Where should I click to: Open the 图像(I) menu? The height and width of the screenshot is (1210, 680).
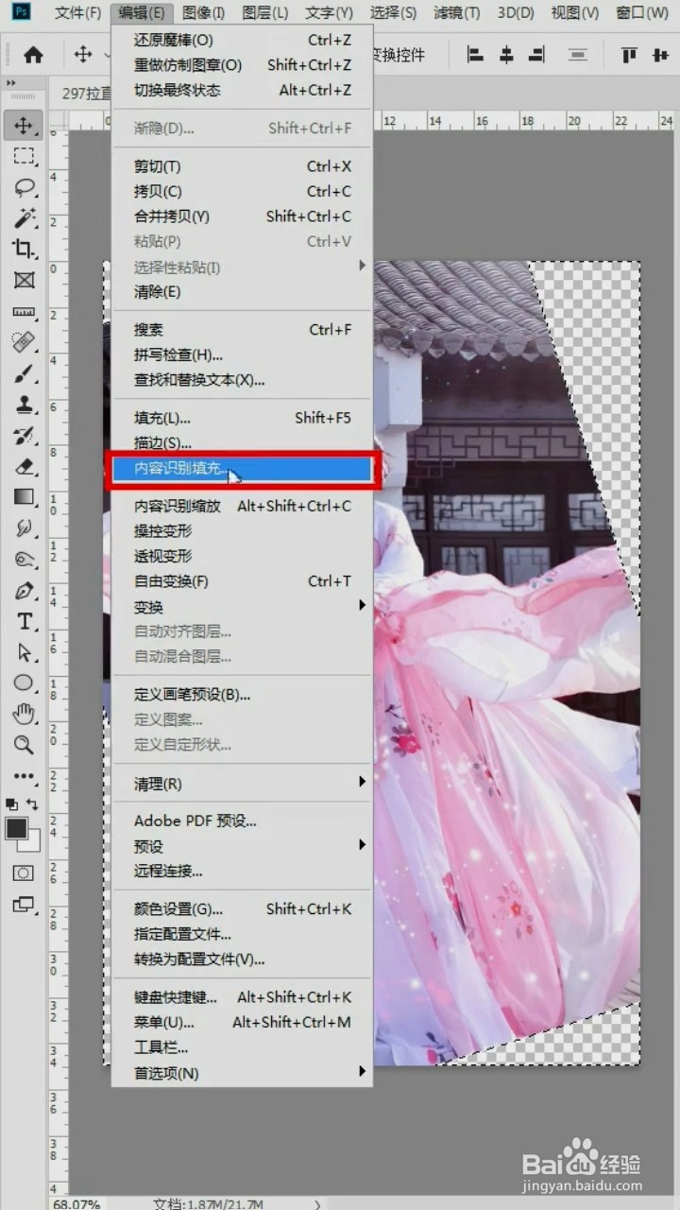coord(203,13)
